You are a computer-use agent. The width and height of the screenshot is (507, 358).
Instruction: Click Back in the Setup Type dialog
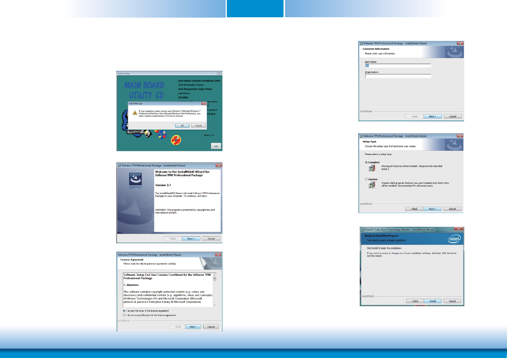(x=414, y=209)
